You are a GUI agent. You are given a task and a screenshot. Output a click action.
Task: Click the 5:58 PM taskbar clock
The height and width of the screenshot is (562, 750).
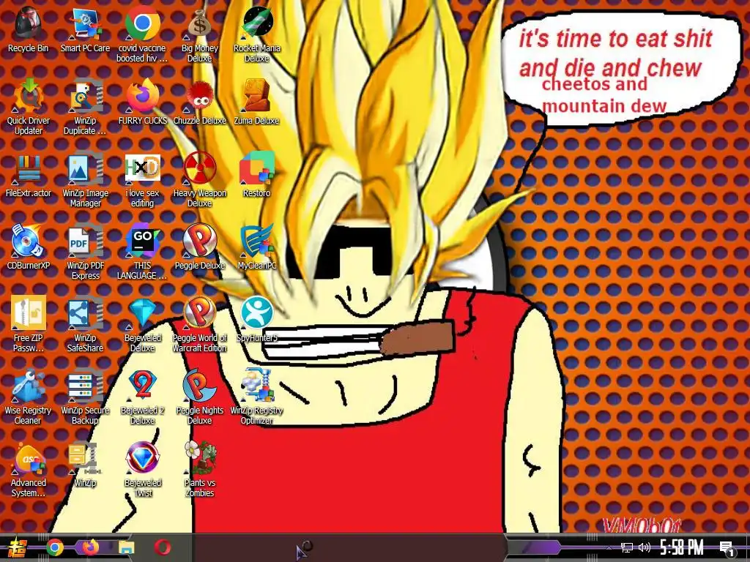coord(682,547)
